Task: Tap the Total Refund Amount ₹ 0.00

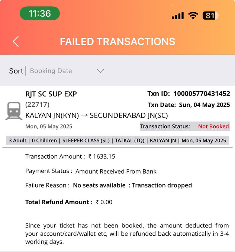Action: click(69, 202)
